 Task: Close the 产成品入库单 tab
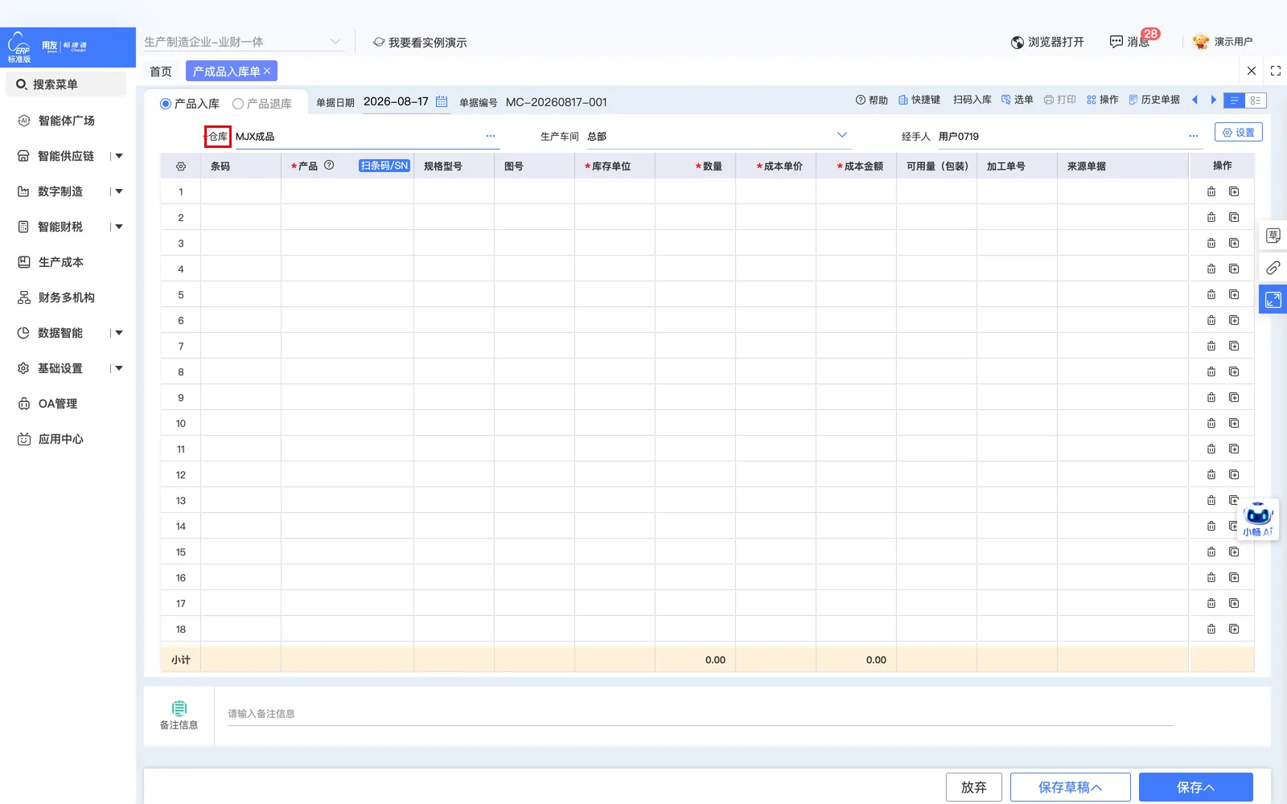click(x=267, y=72)
